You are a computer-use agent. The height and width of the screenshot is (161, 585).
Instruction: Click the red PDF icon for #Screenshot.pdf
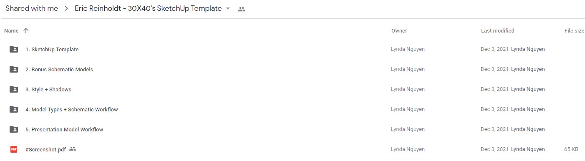click(14, 149)
